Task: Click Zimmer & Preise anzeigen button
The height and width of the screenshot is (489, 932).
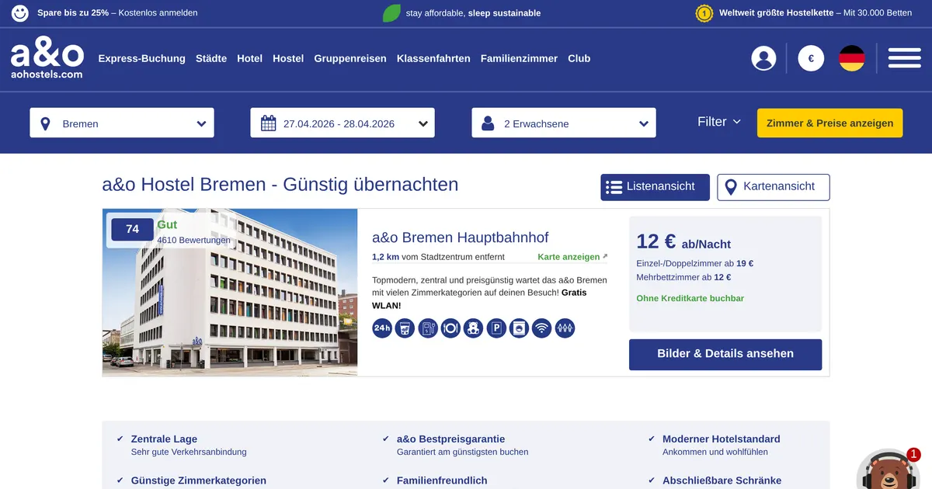Action: (830, 123)
